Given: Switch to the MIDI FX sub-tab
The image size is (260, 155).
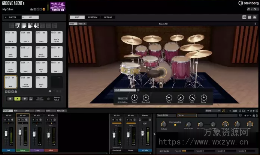Looking at the screenshot, I should (82, 24).
